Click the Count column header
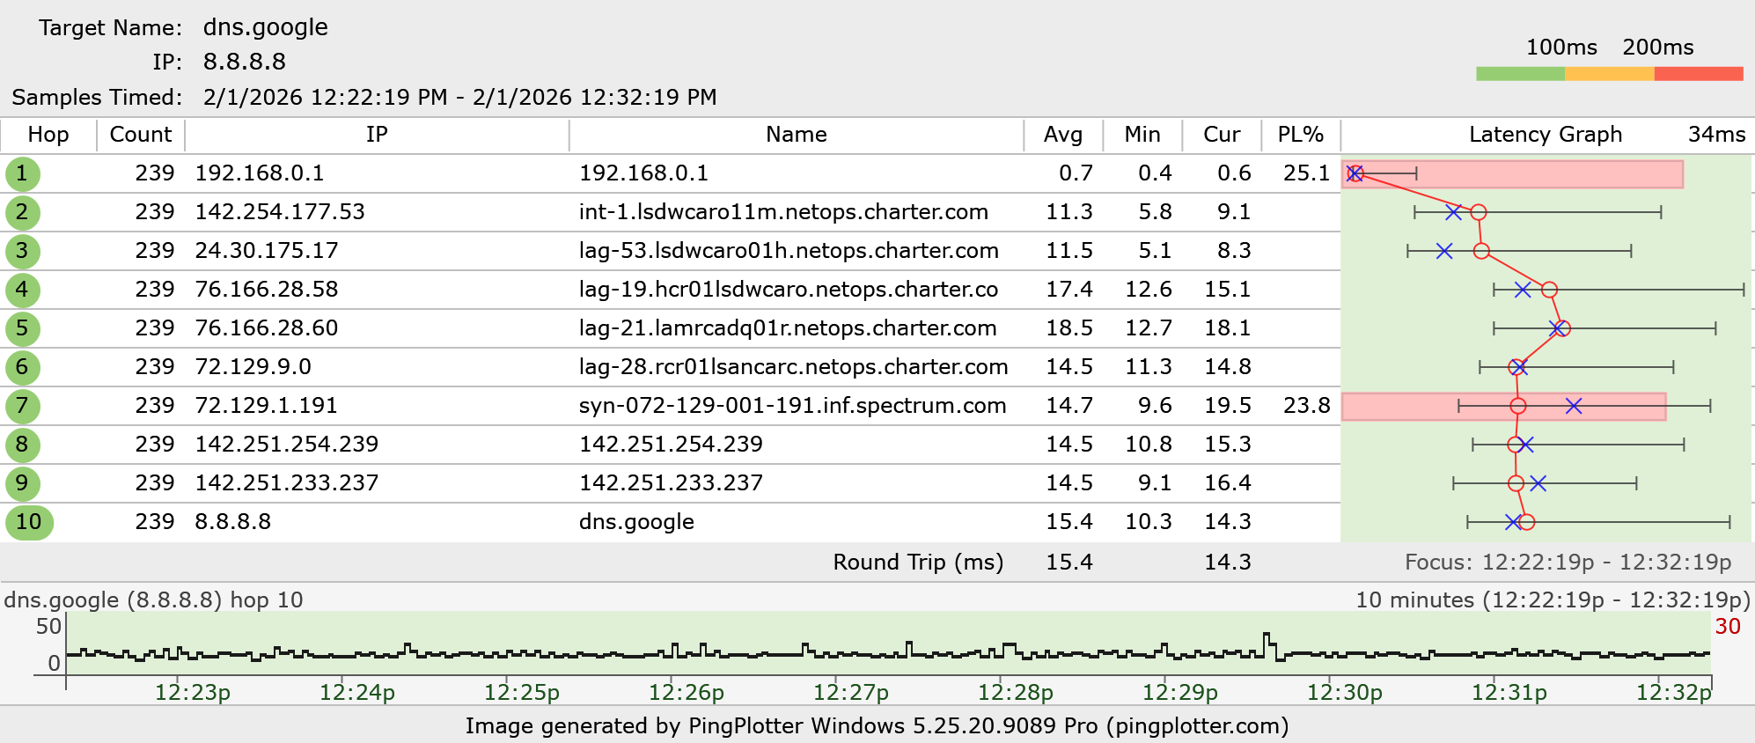The image size is (1755, 743). point(140,135)
